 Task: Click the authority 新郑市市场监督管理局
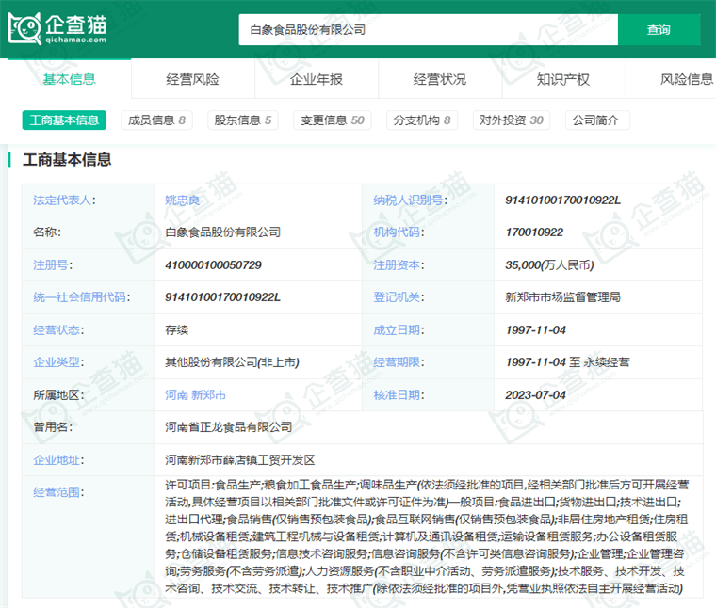pos(562,297)
